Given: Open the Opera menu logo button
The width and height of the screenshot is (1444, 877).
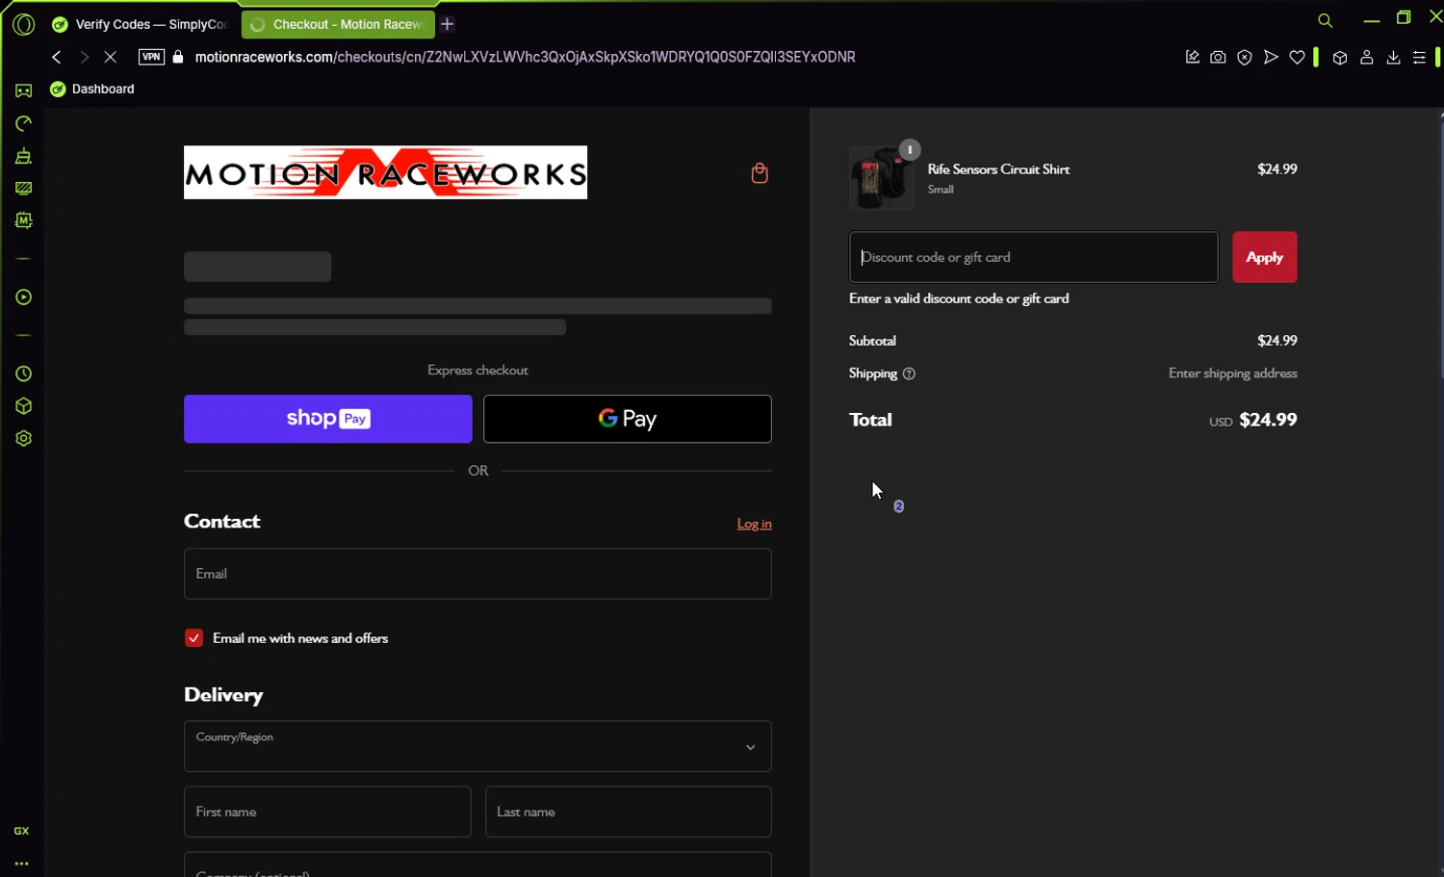Looking at the screenshot, I should point(24,24).
